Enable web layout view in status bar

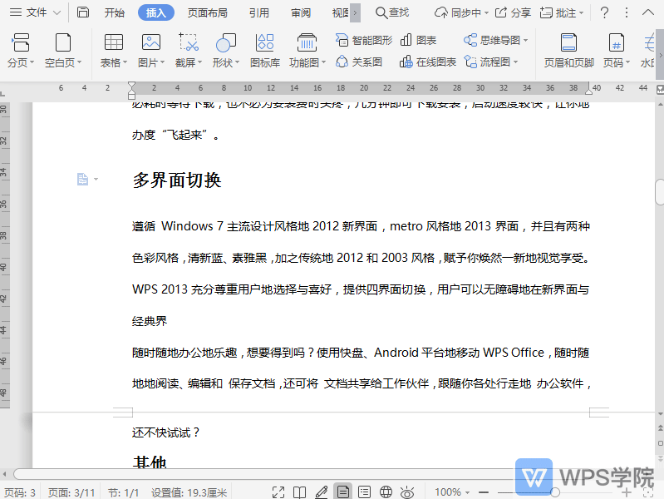[386, 492]
